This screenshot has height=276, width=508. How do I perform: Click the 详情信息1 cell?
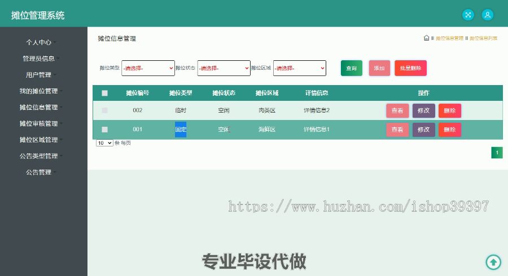click(317, 130)
